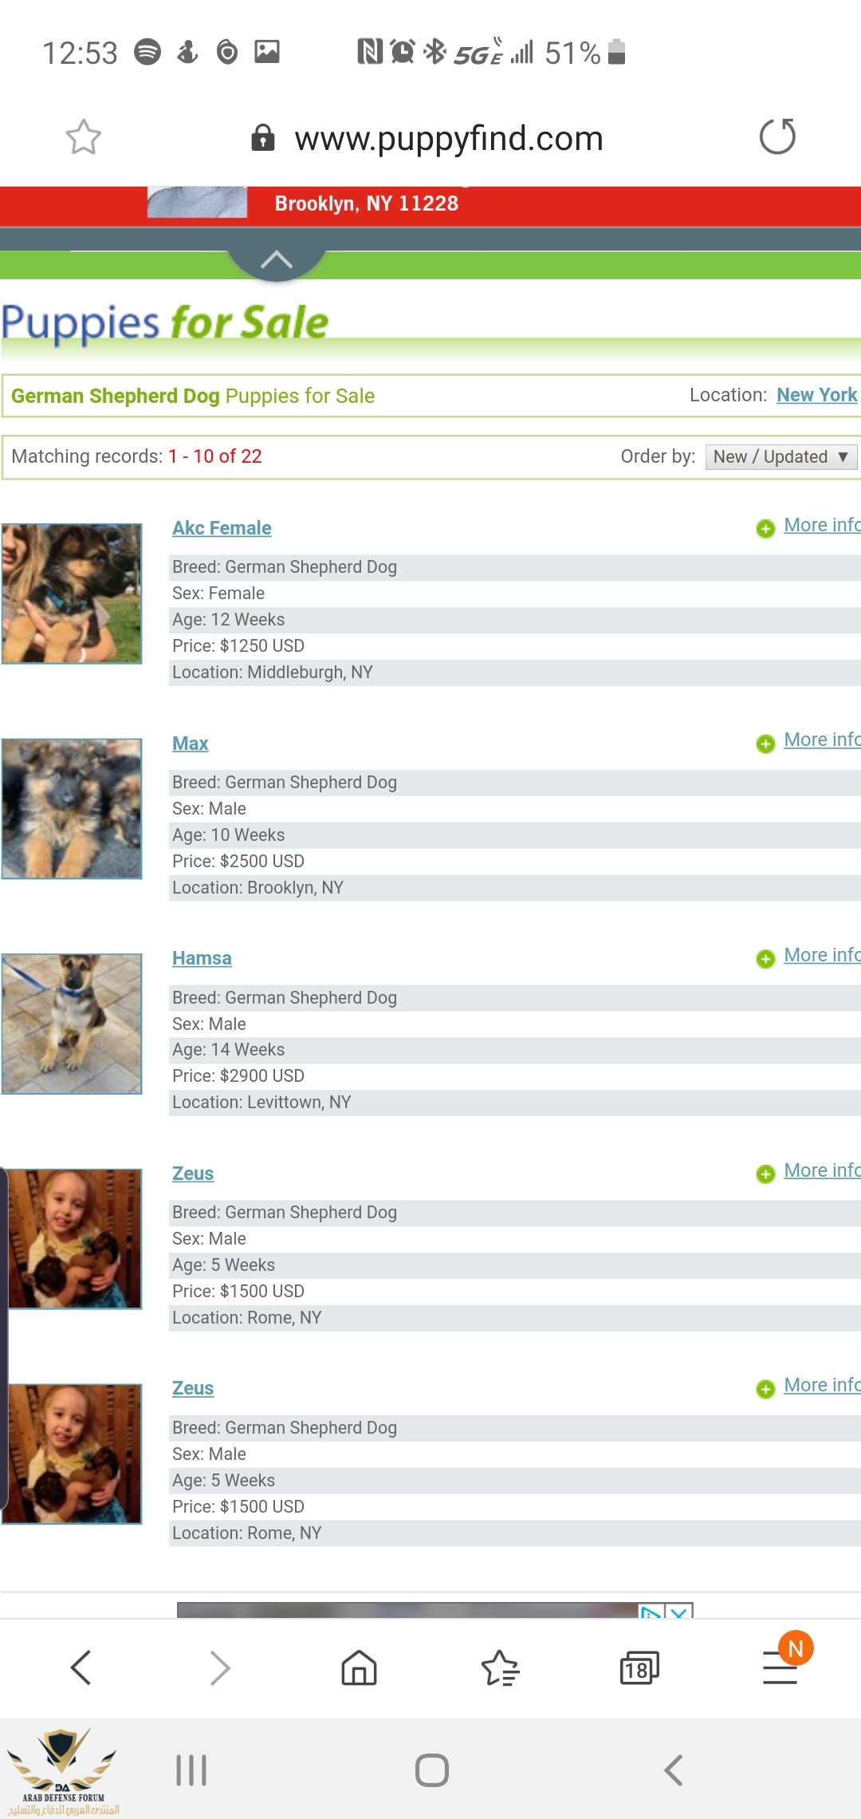Viewport: 861px width, 1819px height.
Task: Collapse the header with the up chevron
Action: [277, 260]
